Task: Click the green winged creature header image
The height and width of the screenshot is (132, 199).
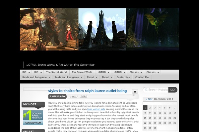Action: click(x=153, y=29)
